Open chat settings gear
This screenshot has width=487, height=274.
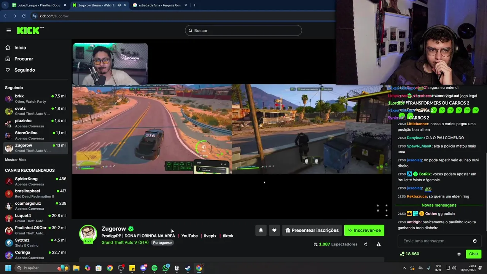pyautogui.click(x=459, y=254)
